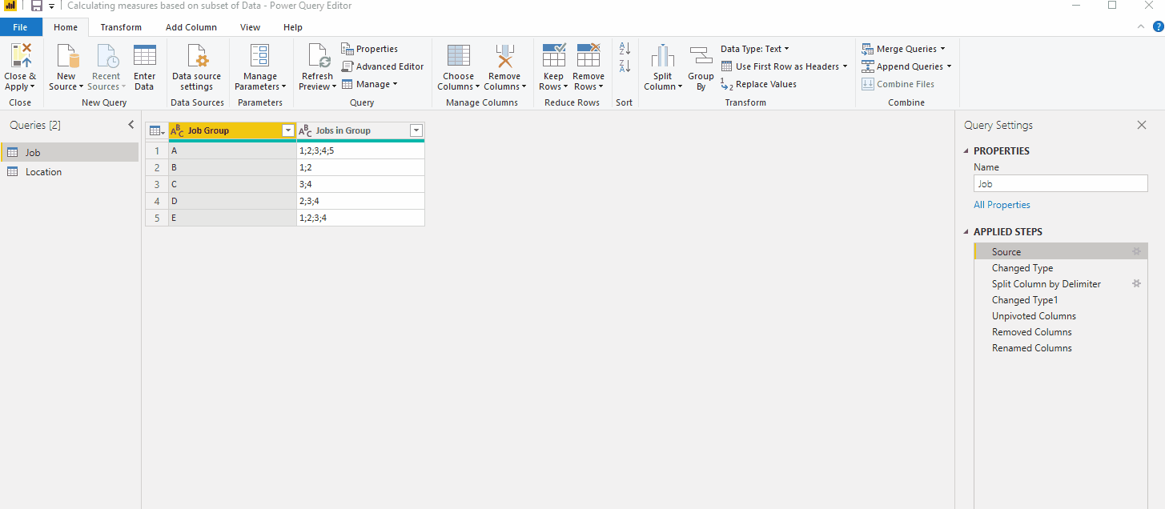Sort descending Z to A

pos(625,66)
